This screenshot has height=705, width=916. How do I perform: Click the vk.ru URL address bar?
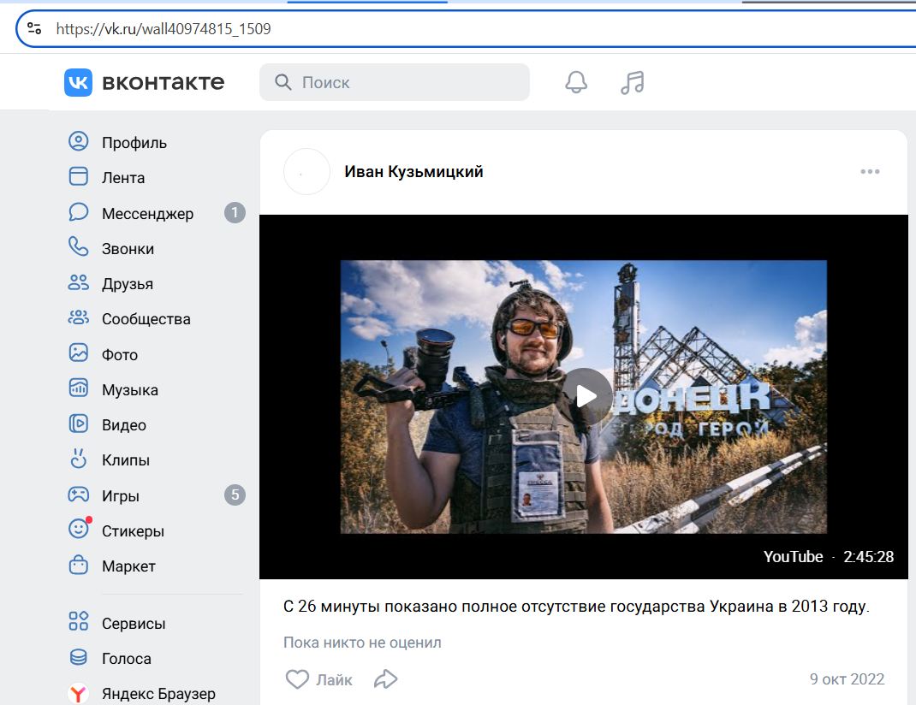467,28
